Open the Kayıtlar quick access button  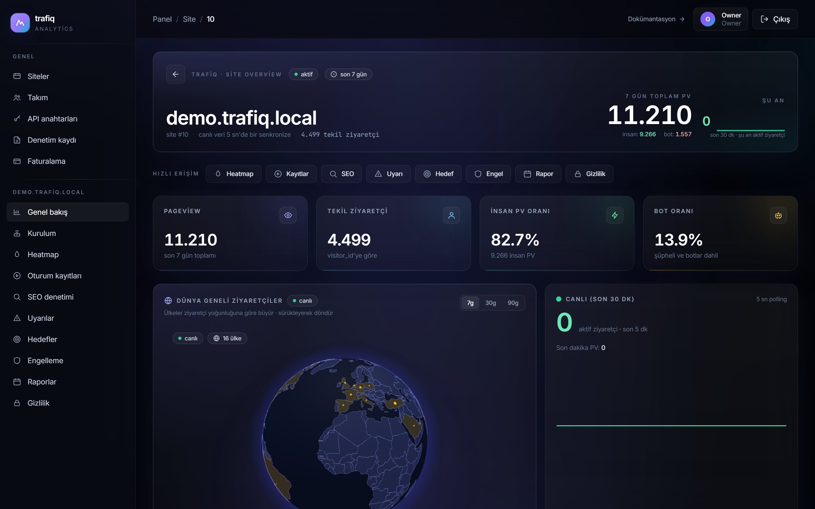pos(291,174)
